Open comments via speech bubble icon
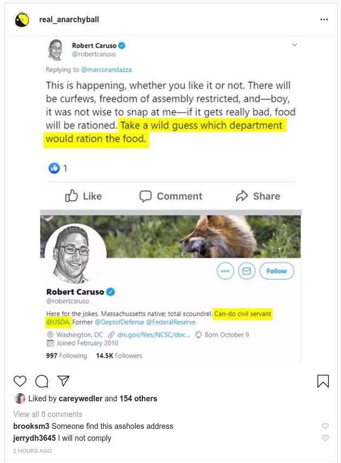The width and height of the screenshot is (341, 463). point(42,381)
